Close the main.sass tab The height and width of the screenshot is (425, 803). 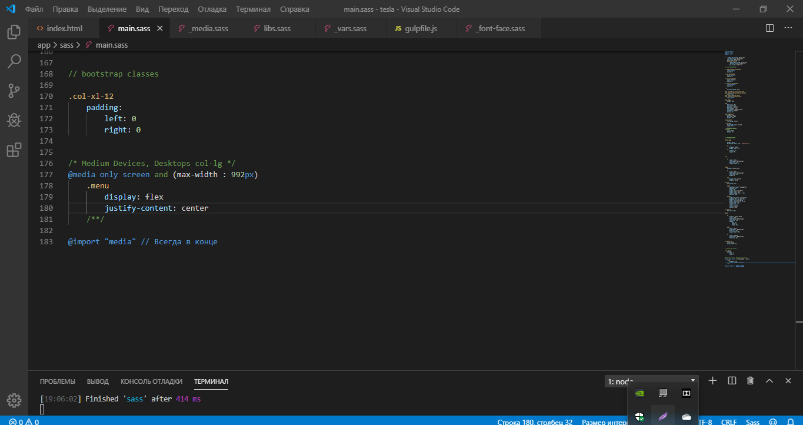coord(159,28)
